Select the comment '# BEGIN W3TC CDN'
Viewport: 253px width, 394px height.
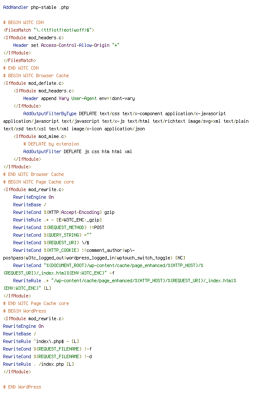[23, 22]
